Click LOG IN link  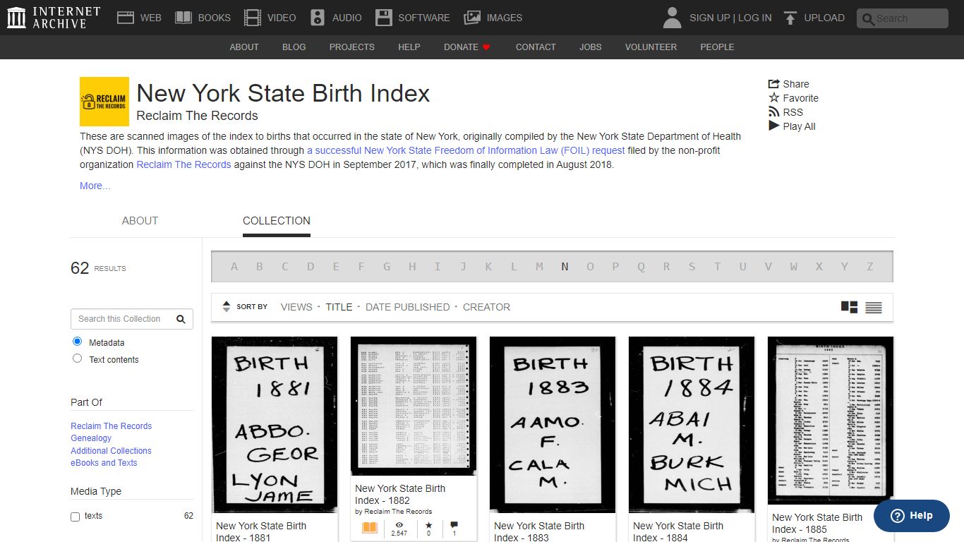(x=755, y=18)
